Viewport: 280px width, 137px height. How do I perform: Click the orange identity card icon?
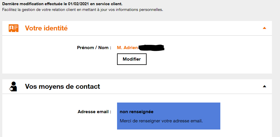tap(13, 28)
